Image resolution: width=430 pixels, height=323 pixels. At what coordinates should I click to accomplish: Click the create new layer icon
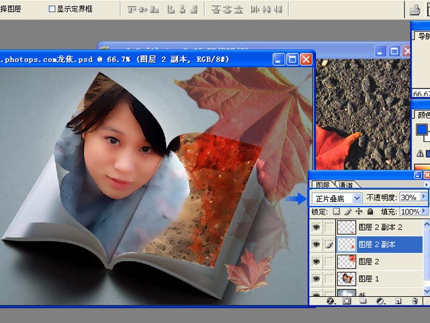(x=398, y=301)
